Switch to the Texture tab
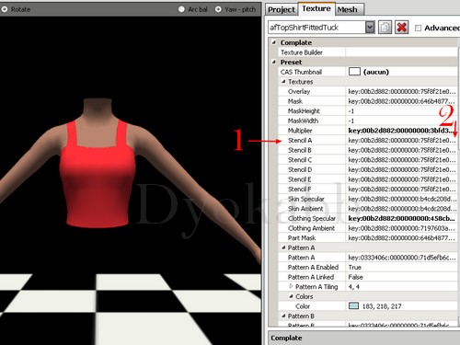This screenshot has width=460, height=345. [316, 8]
